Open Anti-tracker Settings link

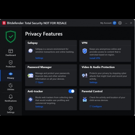(x=39, y=107)
